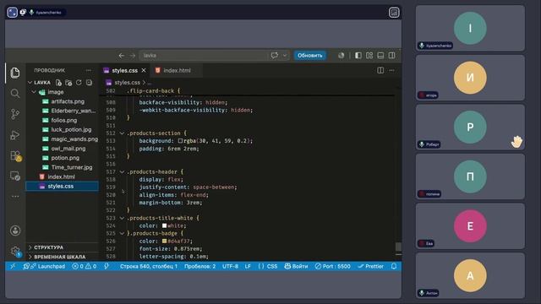Open the Remote Explorer view

tap(15, 176)
